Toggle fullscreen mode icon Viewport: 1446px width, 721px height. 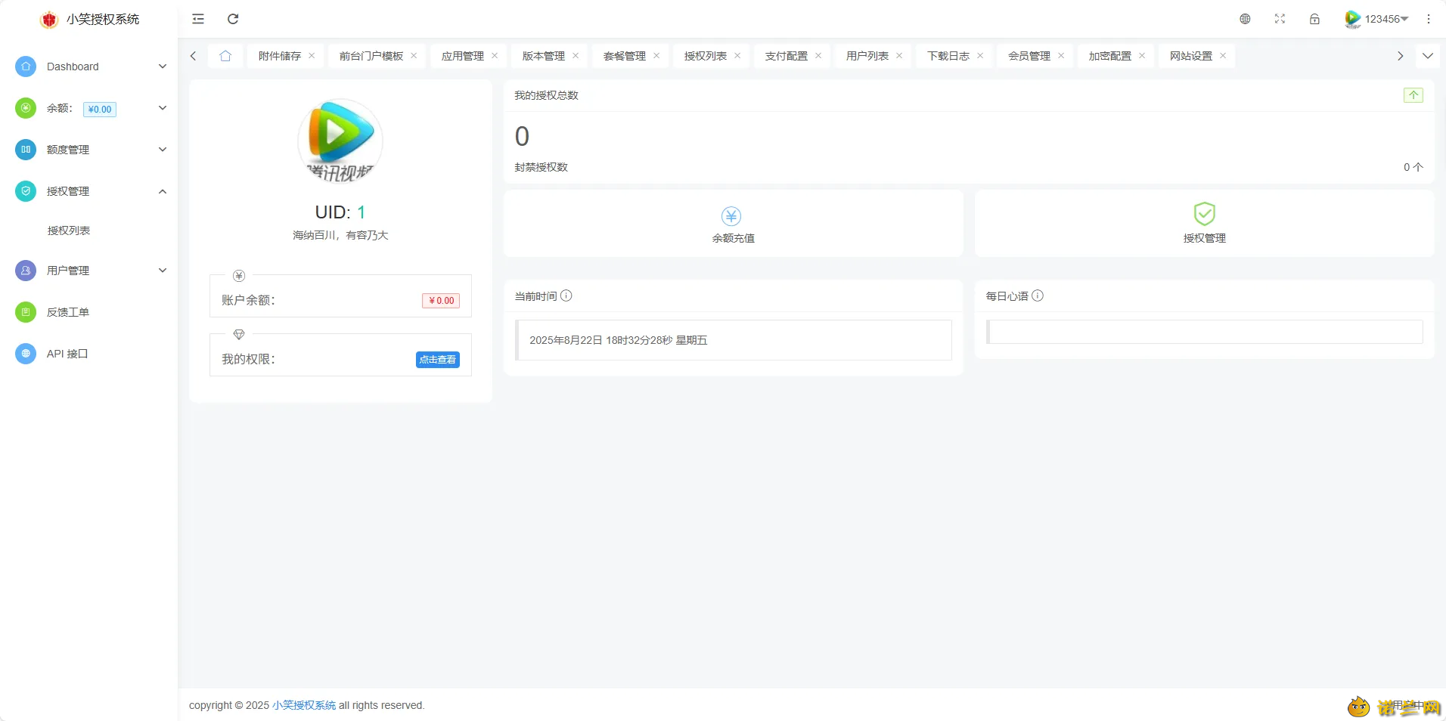pyautogui.click(x=1280, y=19)
